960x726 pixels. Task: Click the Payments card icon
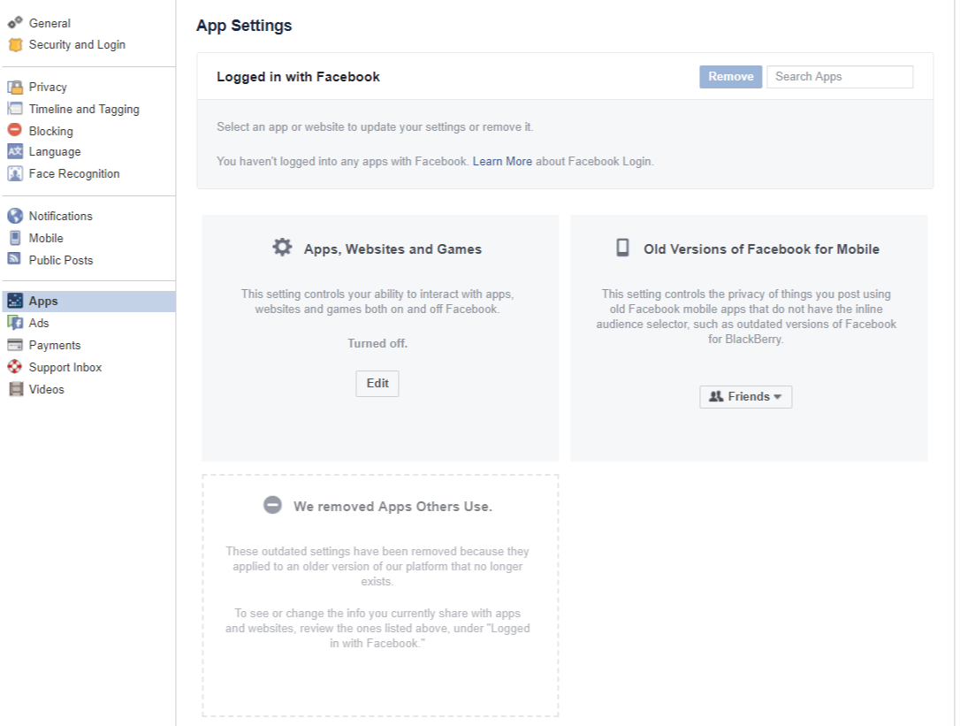click(15, 345)
